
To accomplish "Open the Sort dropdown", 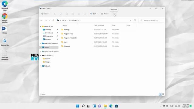I will (94, 14).
